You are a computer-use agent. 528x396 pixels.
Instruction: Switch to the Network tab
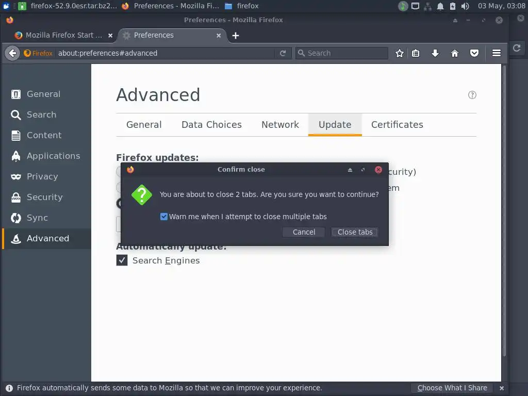280,125
